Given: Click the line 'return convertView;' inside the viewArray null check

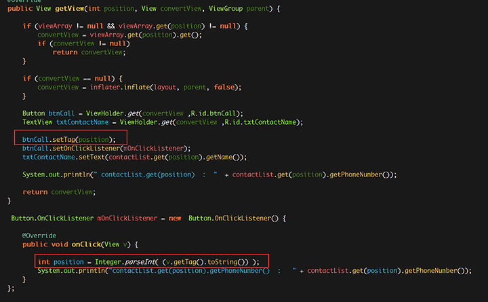Looking at the screenshot, I should [x=89, y=52].
